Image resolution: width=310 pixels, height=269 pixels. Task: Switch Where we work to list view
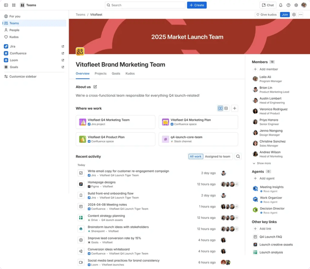226,108
